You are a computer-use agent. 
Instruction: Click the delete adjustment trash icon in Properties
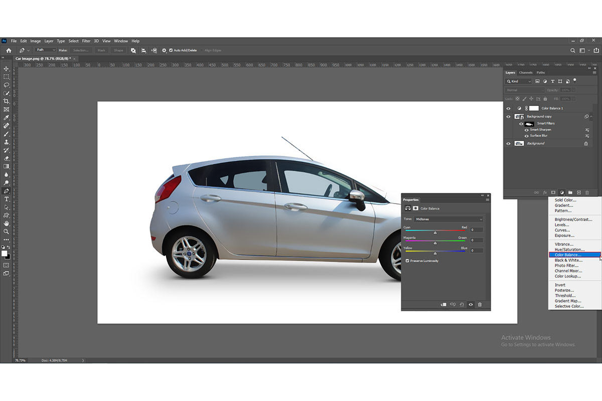[480, 304]
